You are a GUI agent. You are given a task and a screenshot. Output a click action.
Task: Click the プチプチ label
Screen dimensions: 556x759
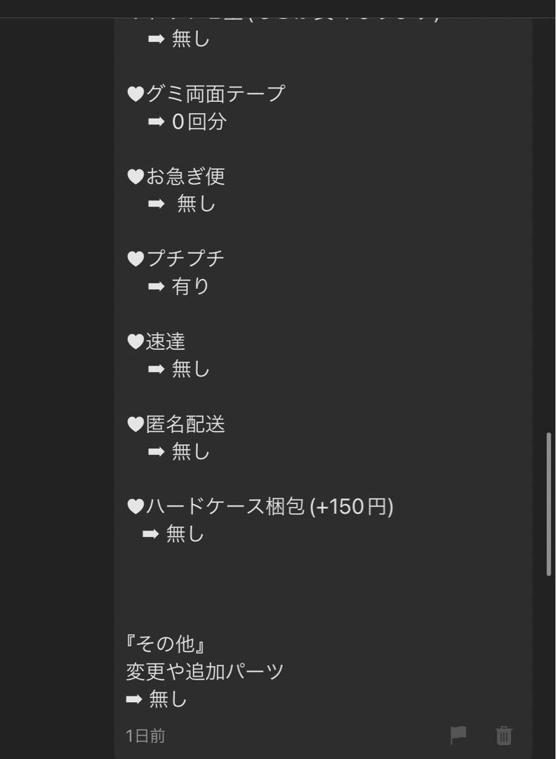(x=185, y=259)
